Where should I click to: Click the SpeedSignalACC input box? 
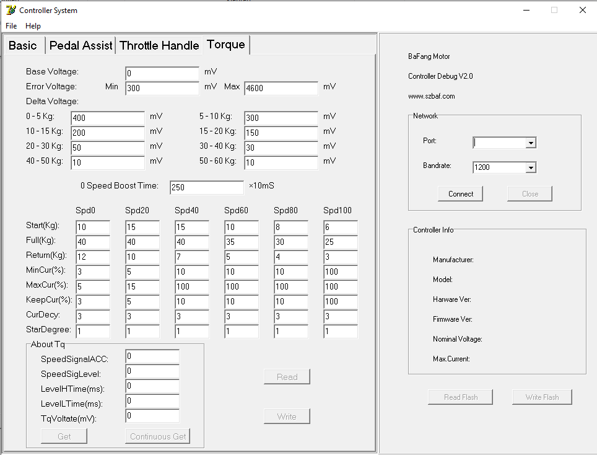152,356
